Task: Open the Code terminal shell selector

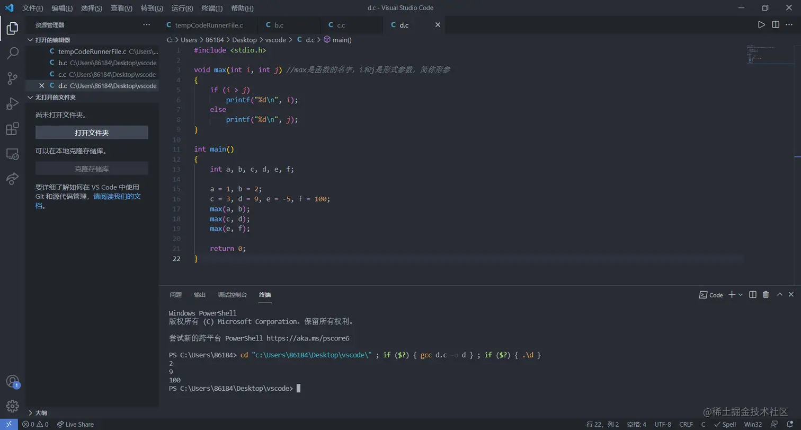Action: pos(711,295)
